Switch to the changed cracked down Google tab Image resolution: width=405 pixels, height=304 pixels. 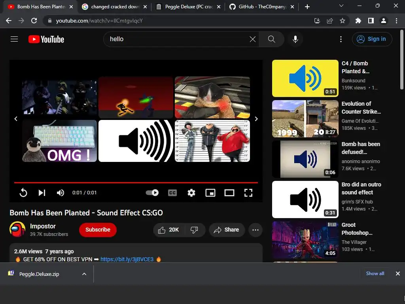[x=115, y=7]
